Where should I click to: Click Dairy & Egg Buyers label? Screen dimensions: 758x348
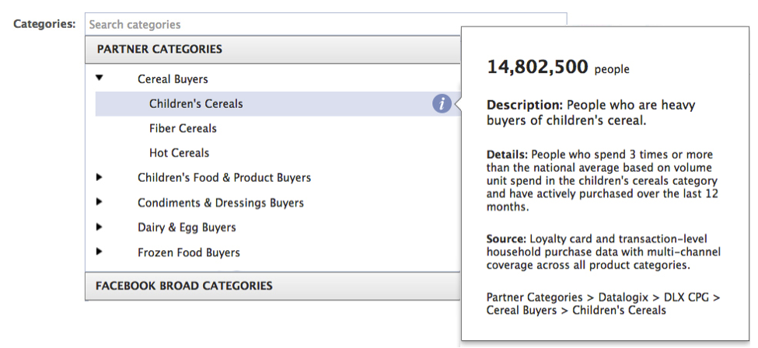pyautogui.click(x=187, y=228)
